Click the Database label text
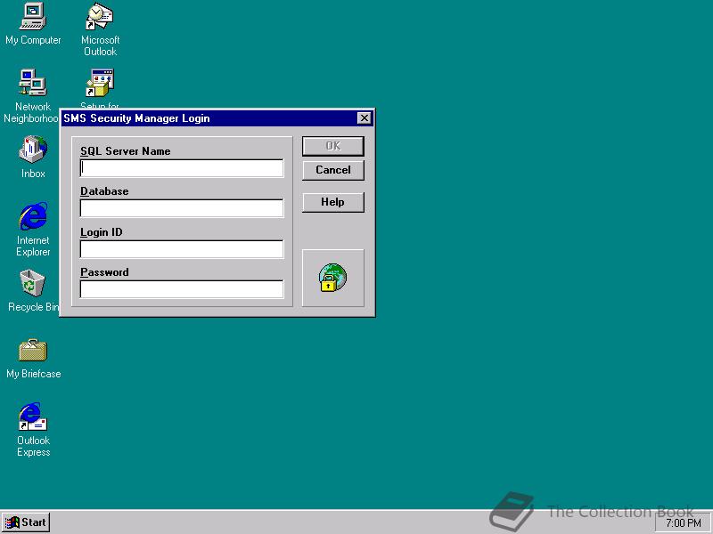The image size is (713, 534). 104,191
